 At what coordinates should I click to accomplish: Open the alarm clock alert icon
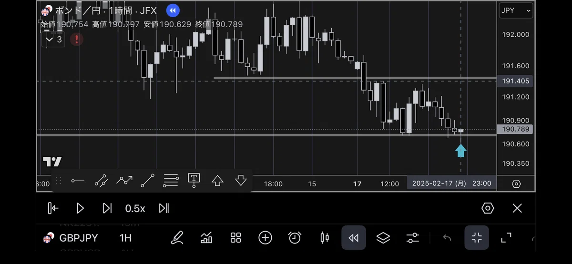pyautogui.click(x=295, y=237)
